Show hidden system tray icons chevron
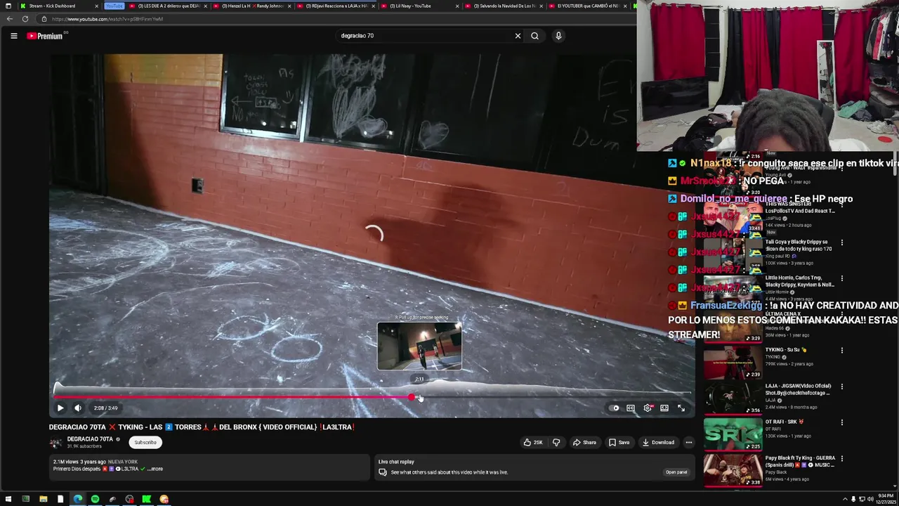Viewport: 899px width, 506px height. tap(845, 499)
